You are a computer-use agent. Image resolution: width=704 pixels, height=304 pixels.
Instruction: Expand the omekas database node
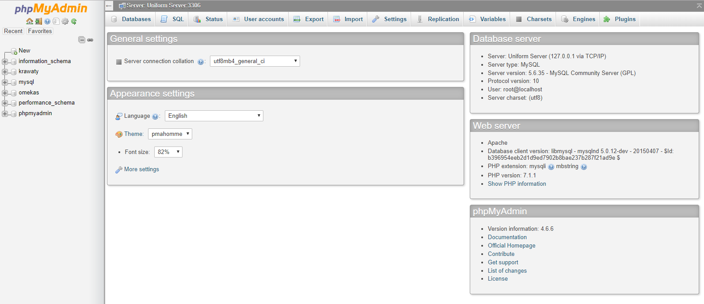pos(5,93)
